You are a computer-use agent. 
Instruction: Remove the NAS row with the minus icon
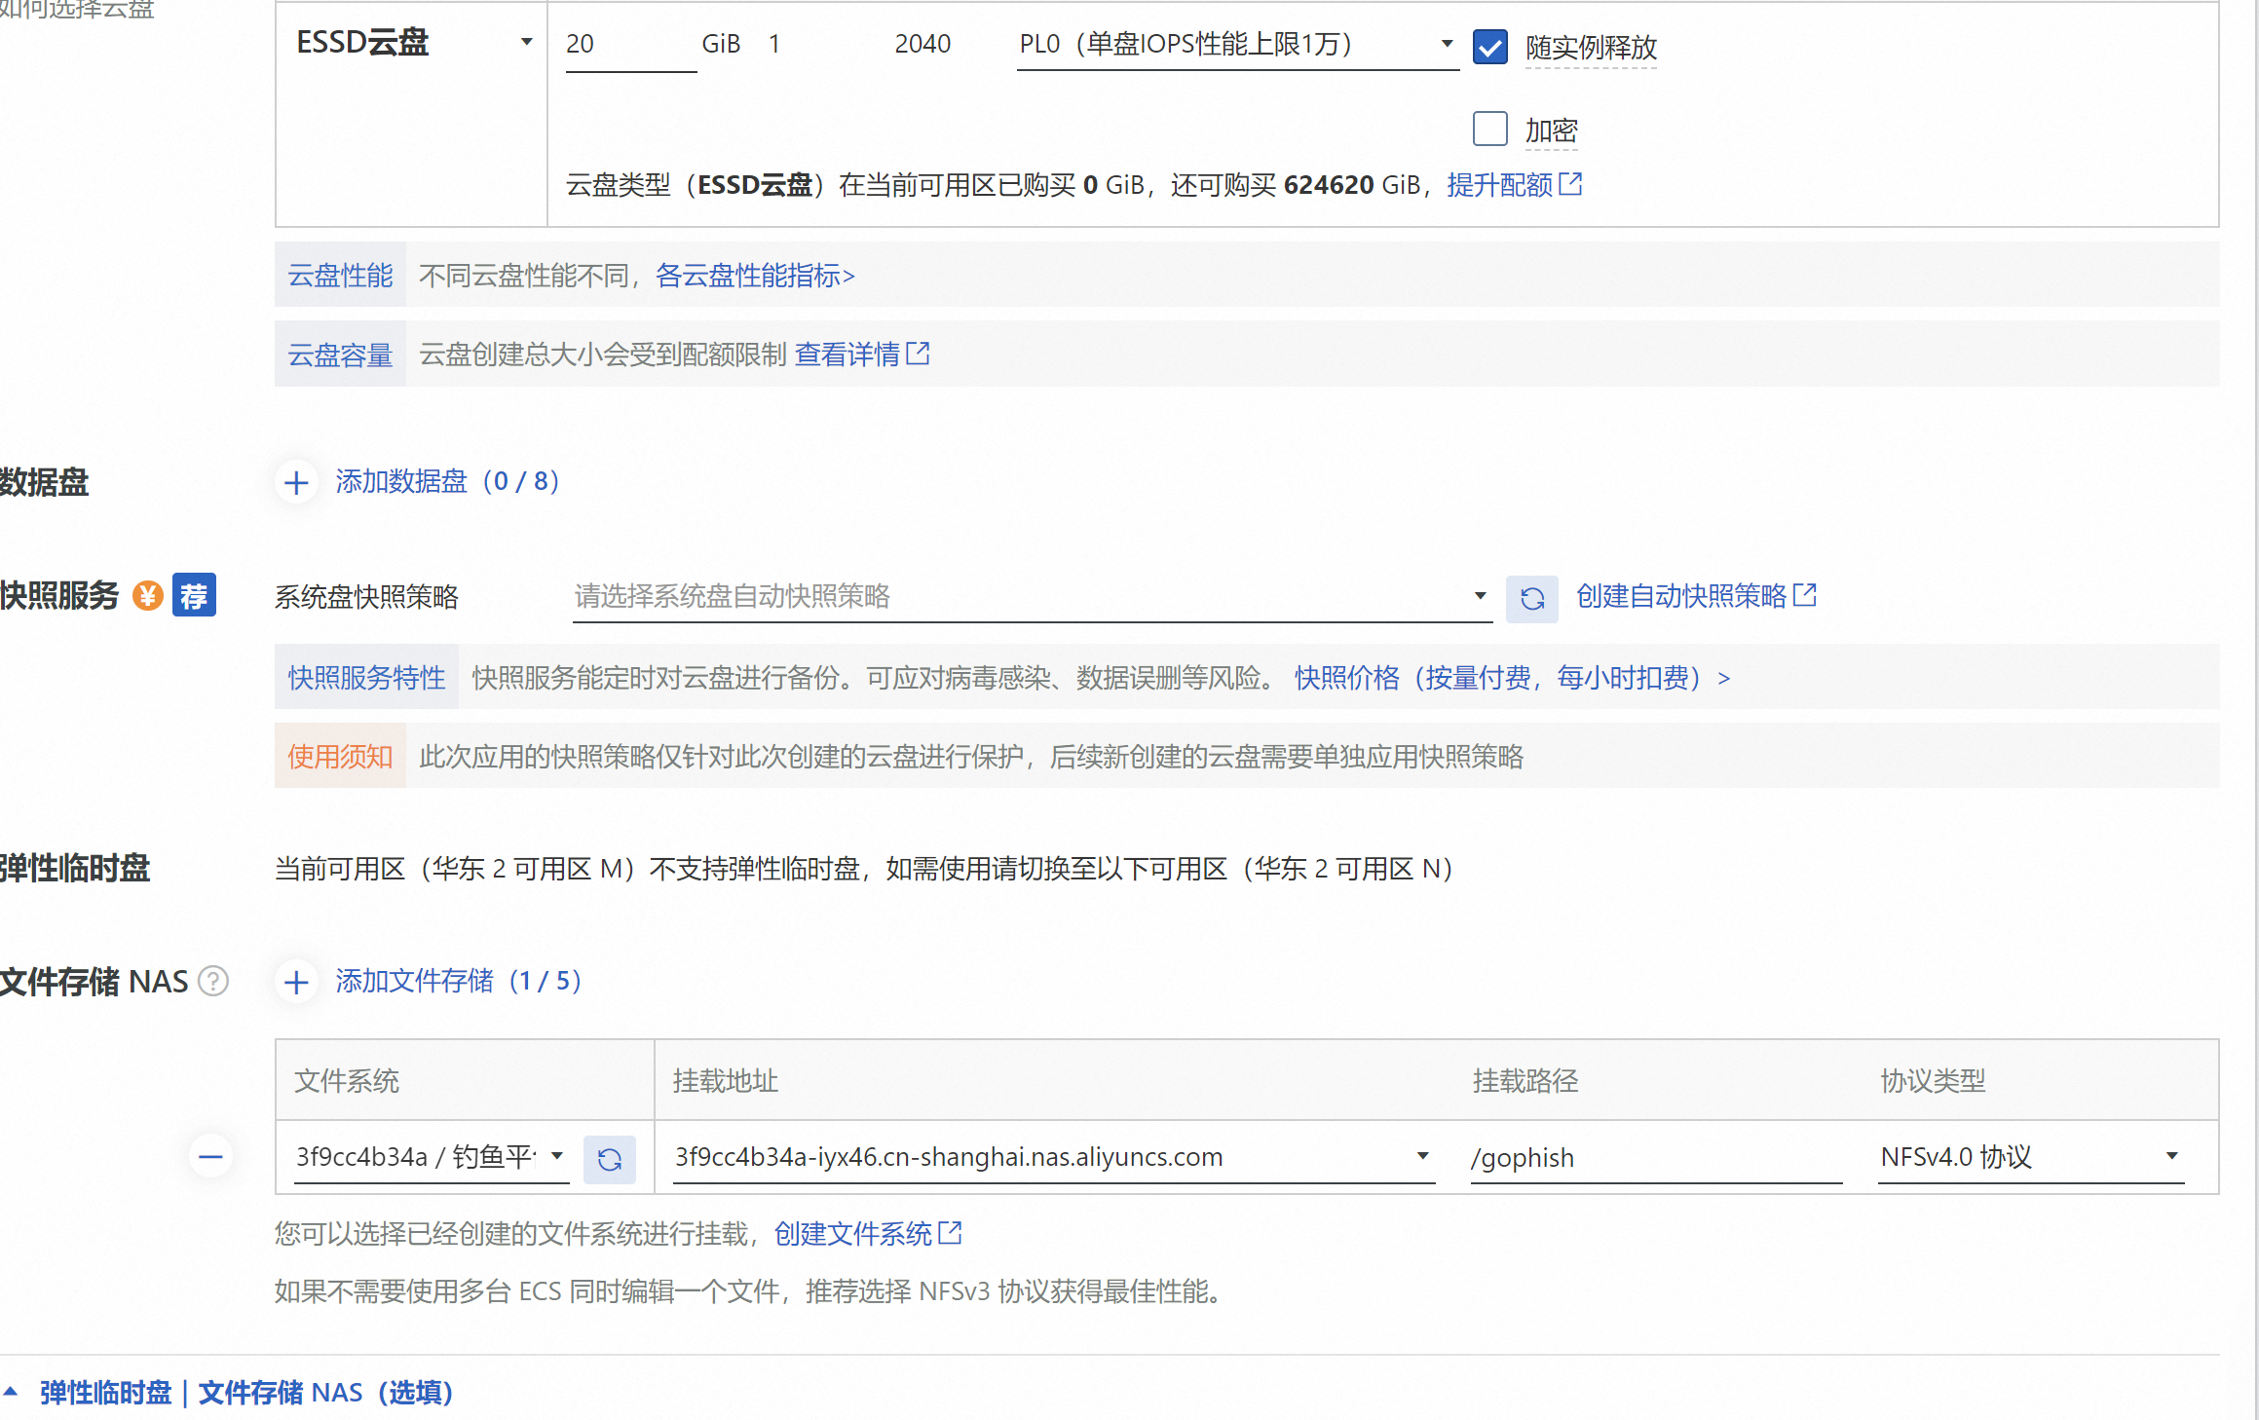coord(210,1157)
